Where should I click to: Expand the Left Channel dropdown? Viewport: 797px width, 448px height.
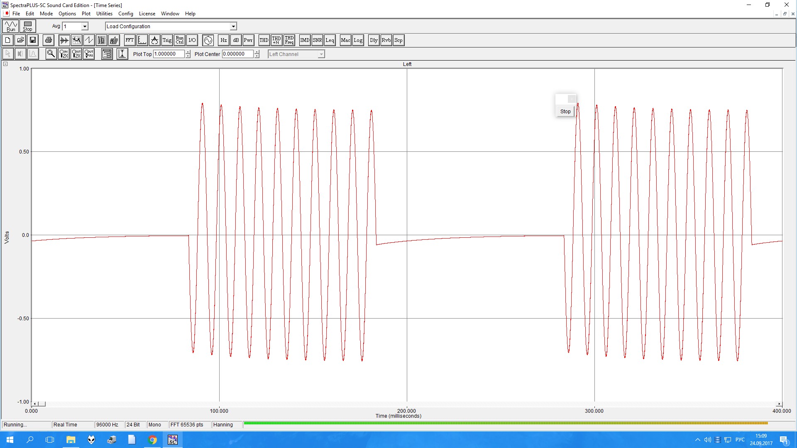[x=321, y=54]
